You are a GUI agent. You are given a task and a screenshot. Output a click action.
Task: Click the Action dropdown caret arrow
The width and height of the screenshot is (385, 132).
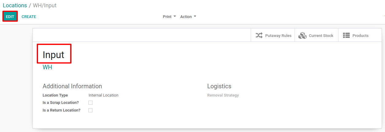(195, 16)
